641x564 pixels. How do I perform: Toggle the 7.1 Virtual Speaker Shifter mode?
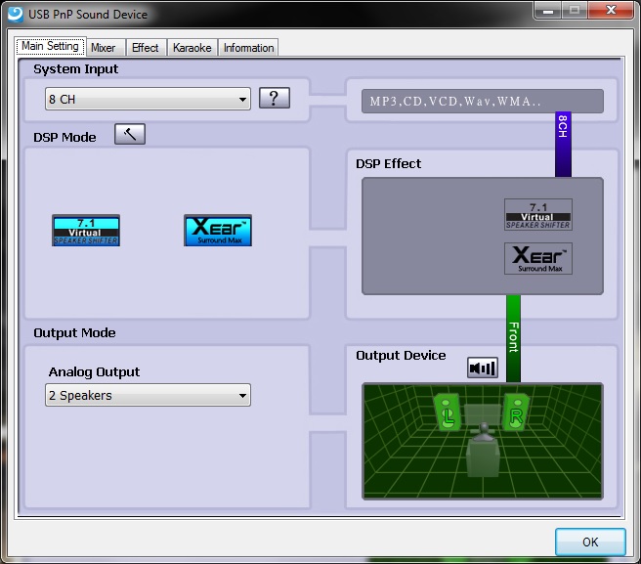click(86, 231)
